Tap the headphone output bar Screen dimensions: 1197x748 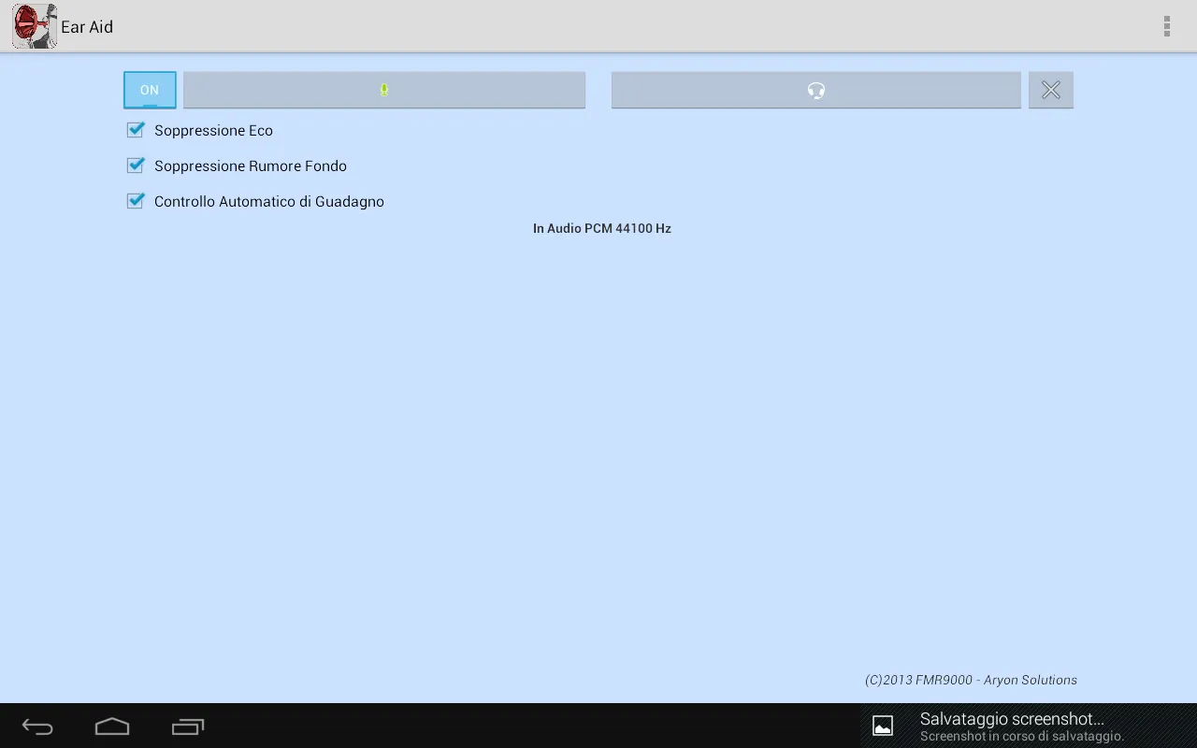point(816,90)
